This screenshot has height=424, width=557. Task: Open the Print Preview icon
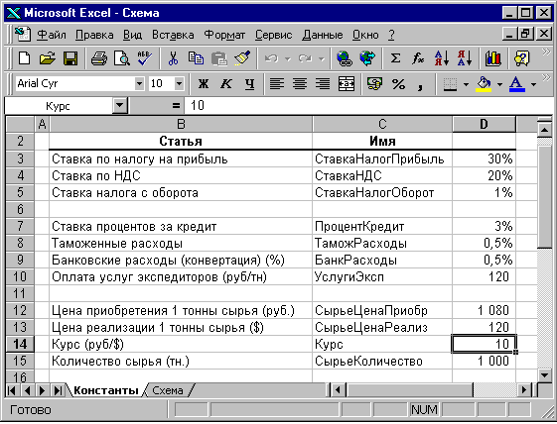[122, 58]
